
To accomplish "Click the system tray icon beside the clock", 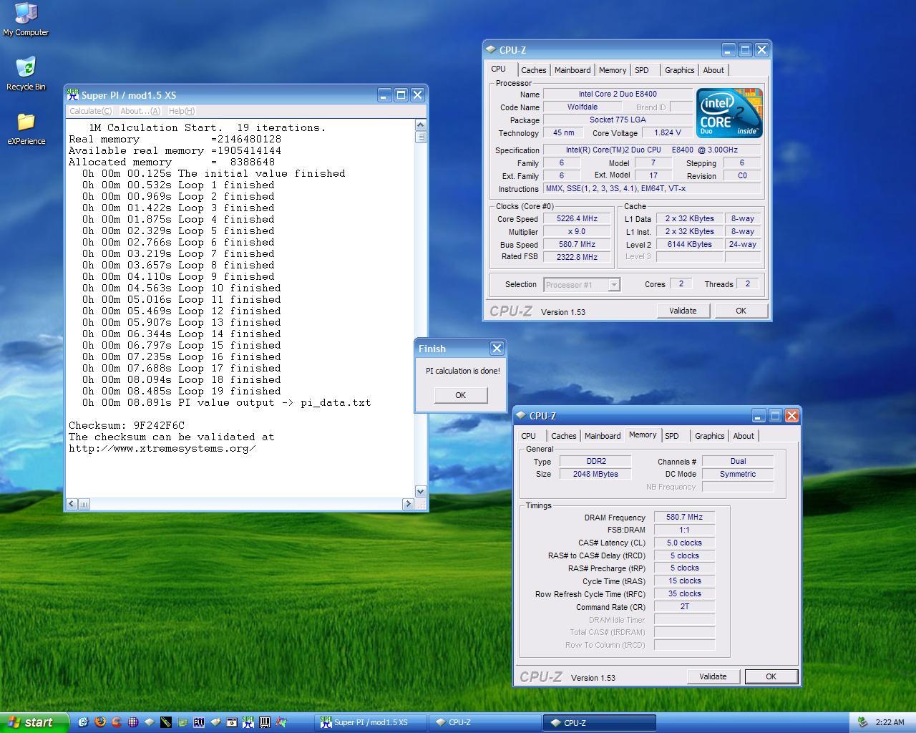I will click(x=863, y=722).
